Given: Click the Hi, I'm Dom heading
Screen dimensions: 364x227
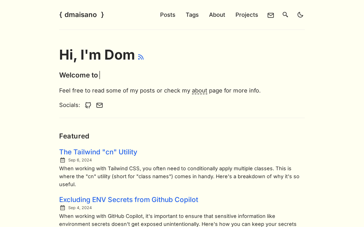Looking at the screenshot, I should (x=97, y=55).
